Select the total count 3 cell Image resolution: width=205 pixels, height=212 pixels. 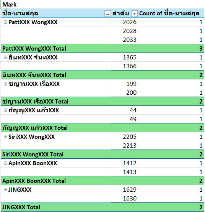171,49
